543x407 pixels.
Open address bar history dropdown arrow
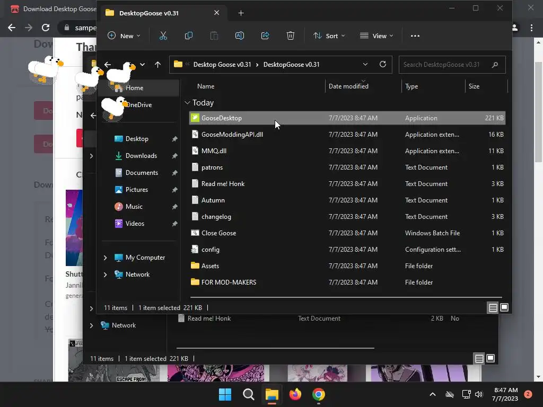(x=365, y=64)
